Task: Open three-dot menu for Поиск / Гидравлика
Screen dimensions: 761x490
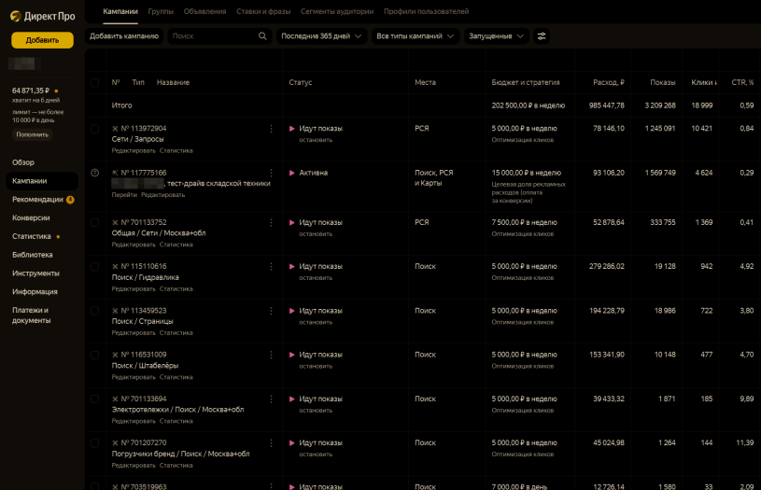Action: click(x=272, y=267)
